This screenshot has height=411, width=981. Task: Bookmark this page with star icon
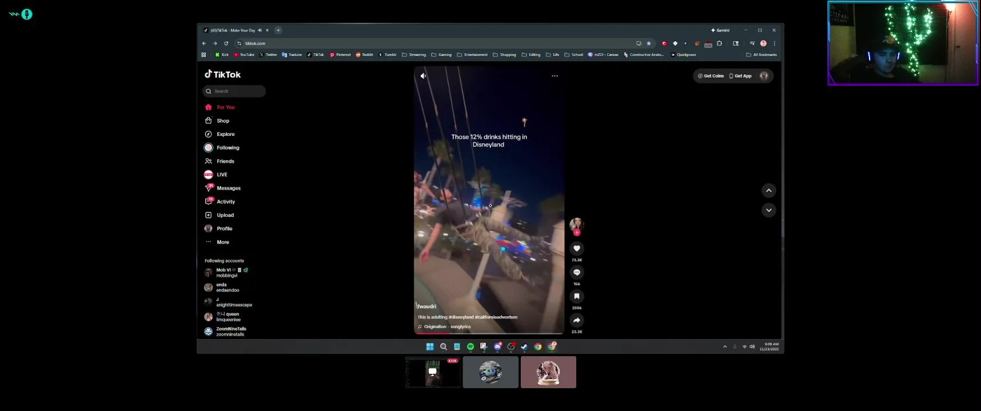point(649,43)
